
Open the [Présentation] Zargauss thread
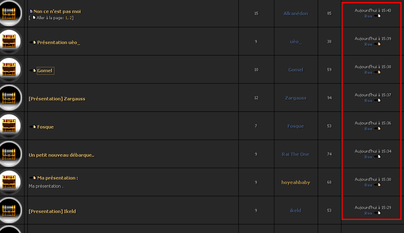[57, 99]
